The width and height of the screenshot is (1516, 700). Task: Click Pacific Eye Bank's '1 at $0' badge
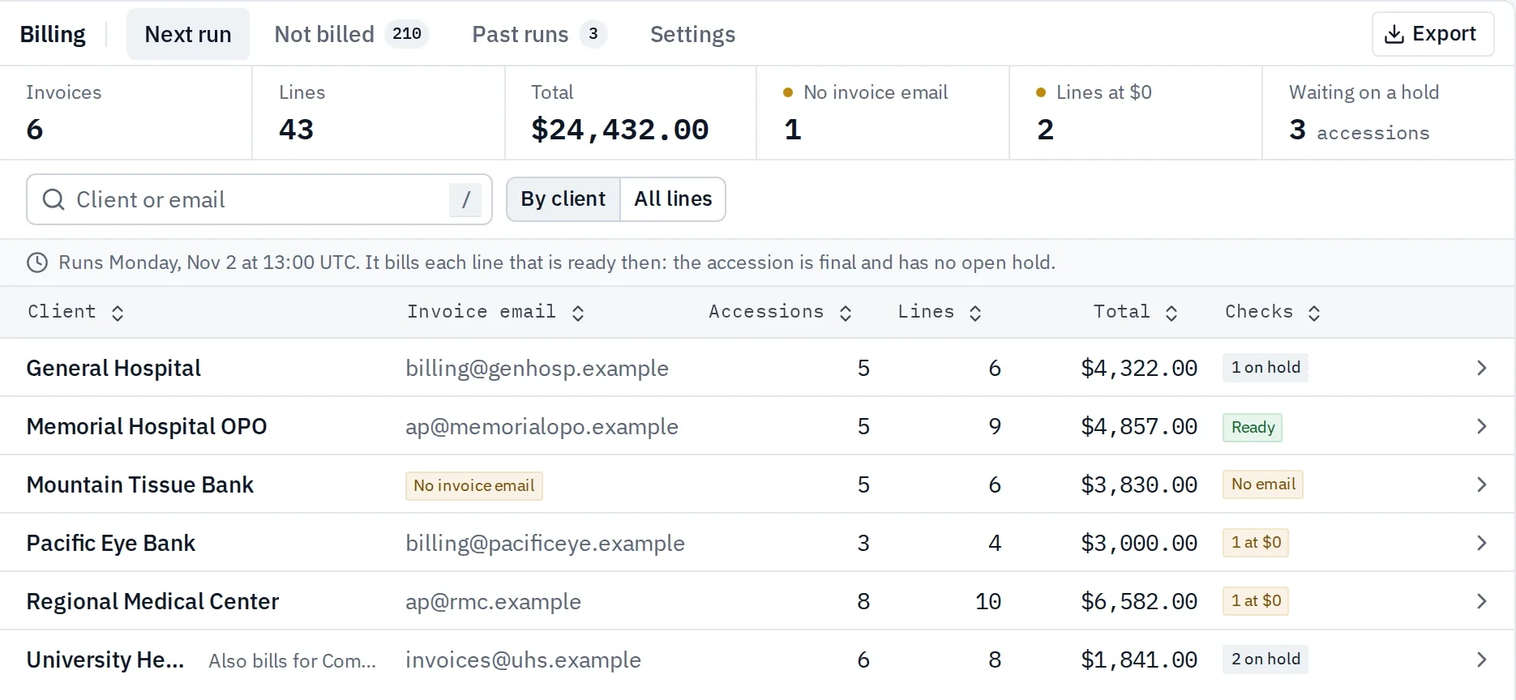coord(1256,543)
